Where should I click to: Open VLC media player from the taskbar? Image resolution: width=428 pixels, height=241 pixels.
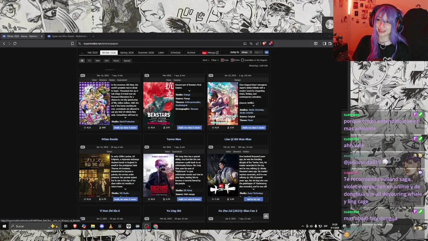coord(111,226)
